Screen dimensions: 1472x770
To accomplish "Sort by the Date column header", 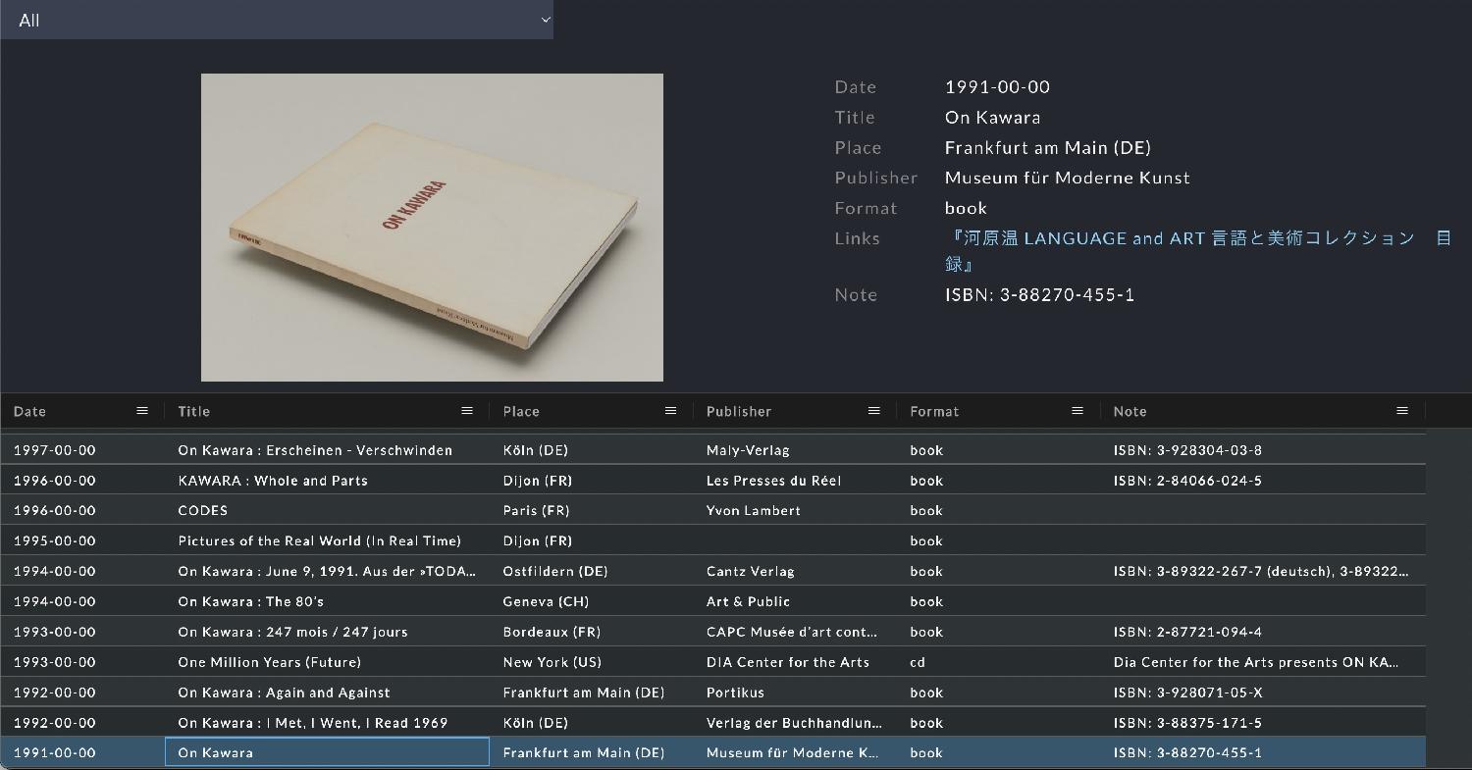I will pos(30,412).
